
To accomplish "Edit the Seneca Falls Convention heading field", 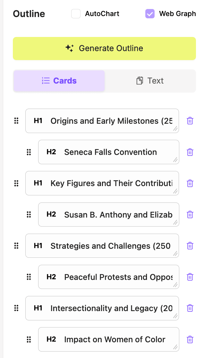I will [x=110, y=152].
